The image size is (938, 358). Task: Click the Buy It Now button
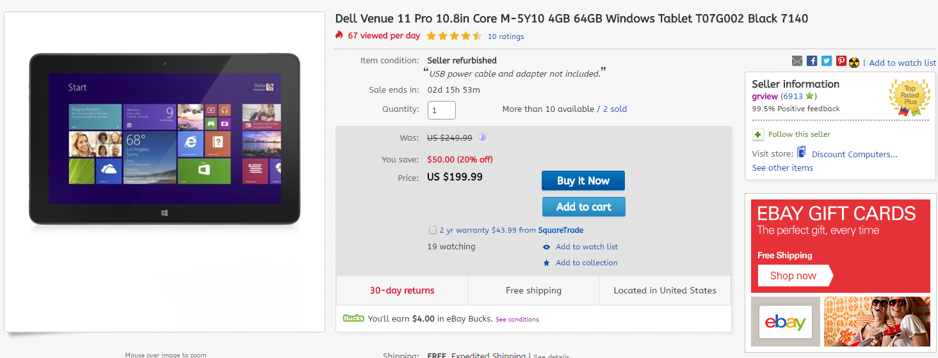[x=583, y=181]
